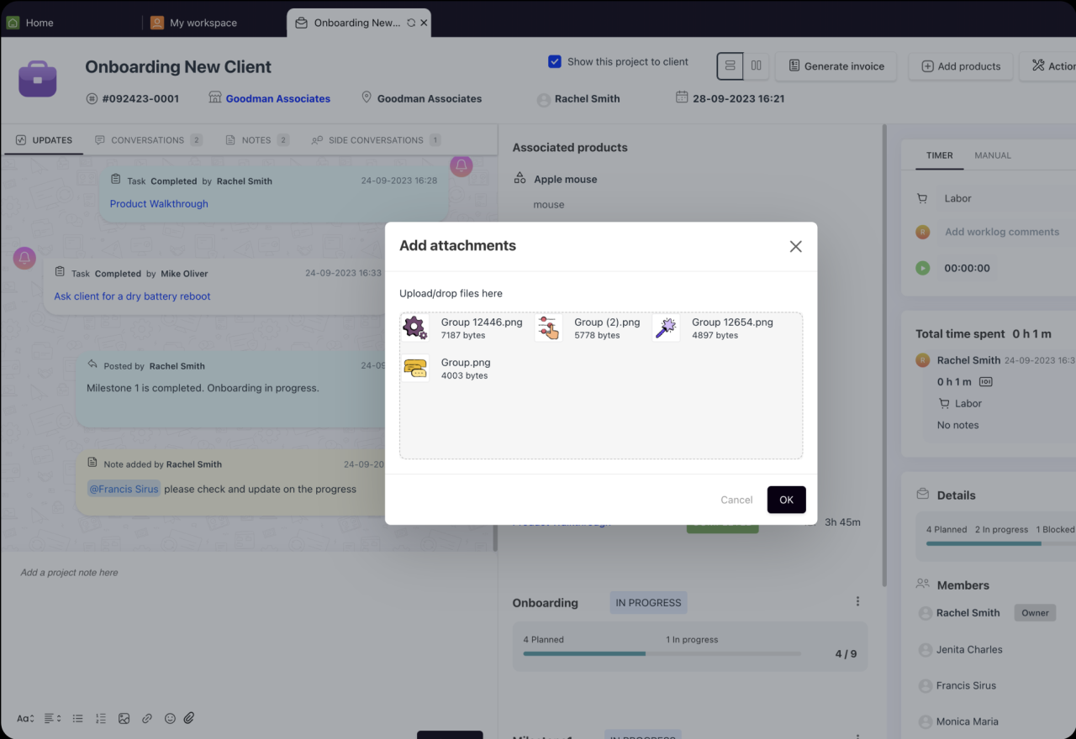Click the insert image icon in editor
The width and height of the screenshot is (1076, 739).
point(124,718)
